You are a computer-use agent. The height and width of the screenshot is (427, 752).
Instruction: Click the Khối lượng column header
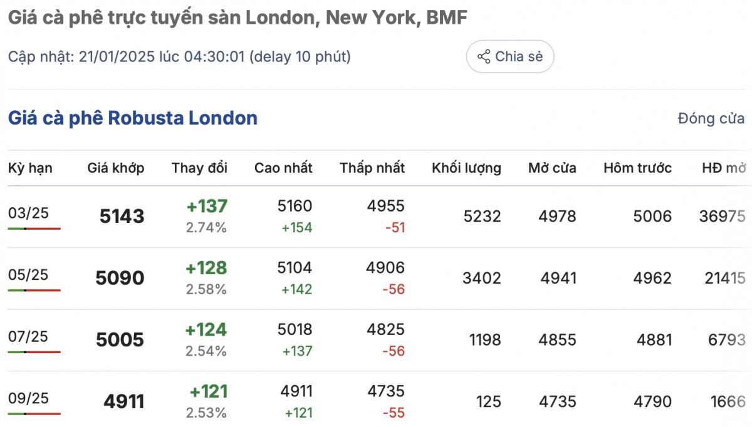[466, 168]
